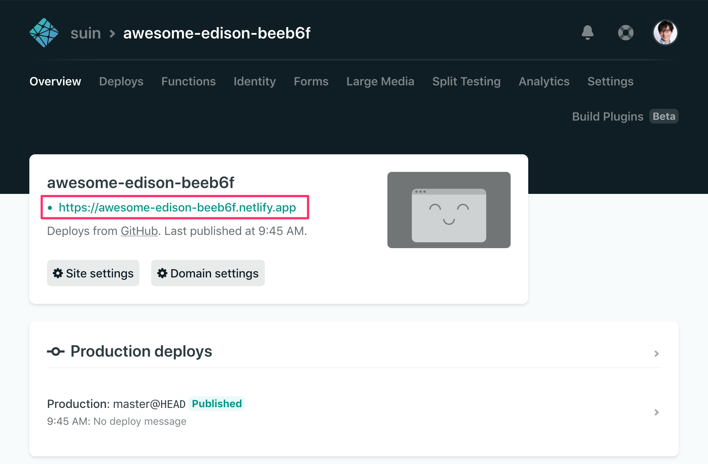Follow the GitHub link
The height and width of the screenshot is (464, 708).
pos(139,231)
